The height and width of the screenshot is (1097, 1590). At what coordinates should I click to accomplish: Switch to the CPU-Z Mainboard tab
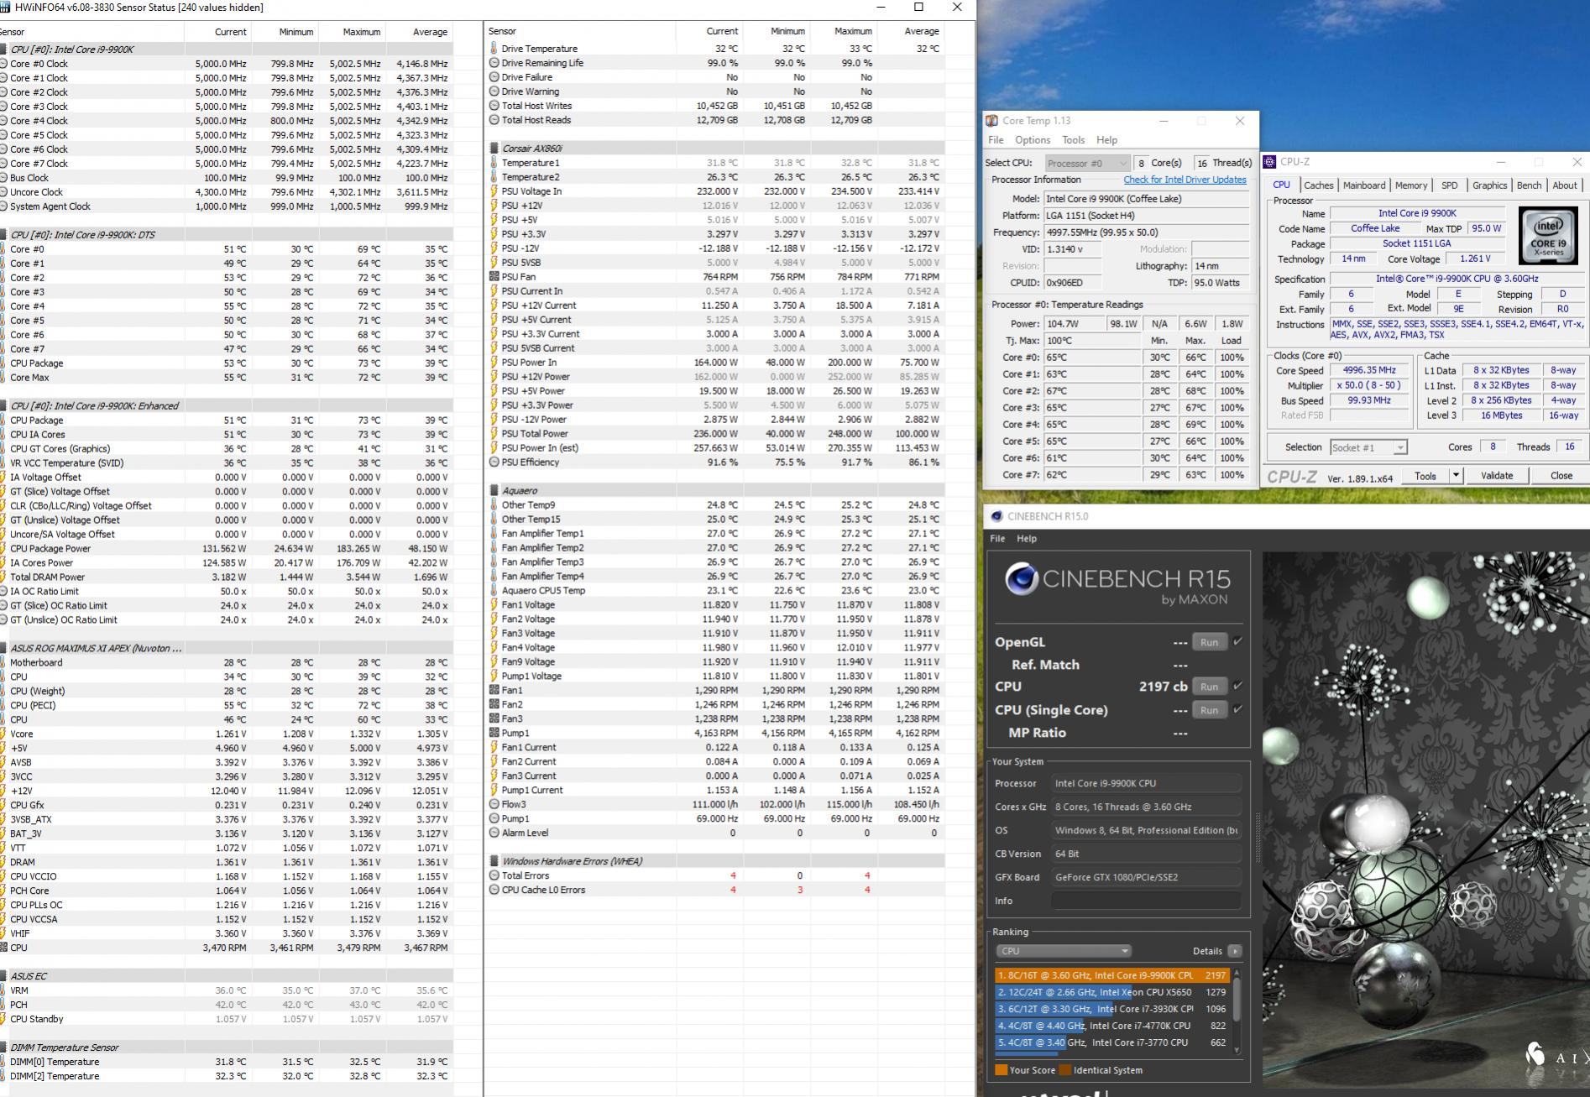tap(1363, 185)
